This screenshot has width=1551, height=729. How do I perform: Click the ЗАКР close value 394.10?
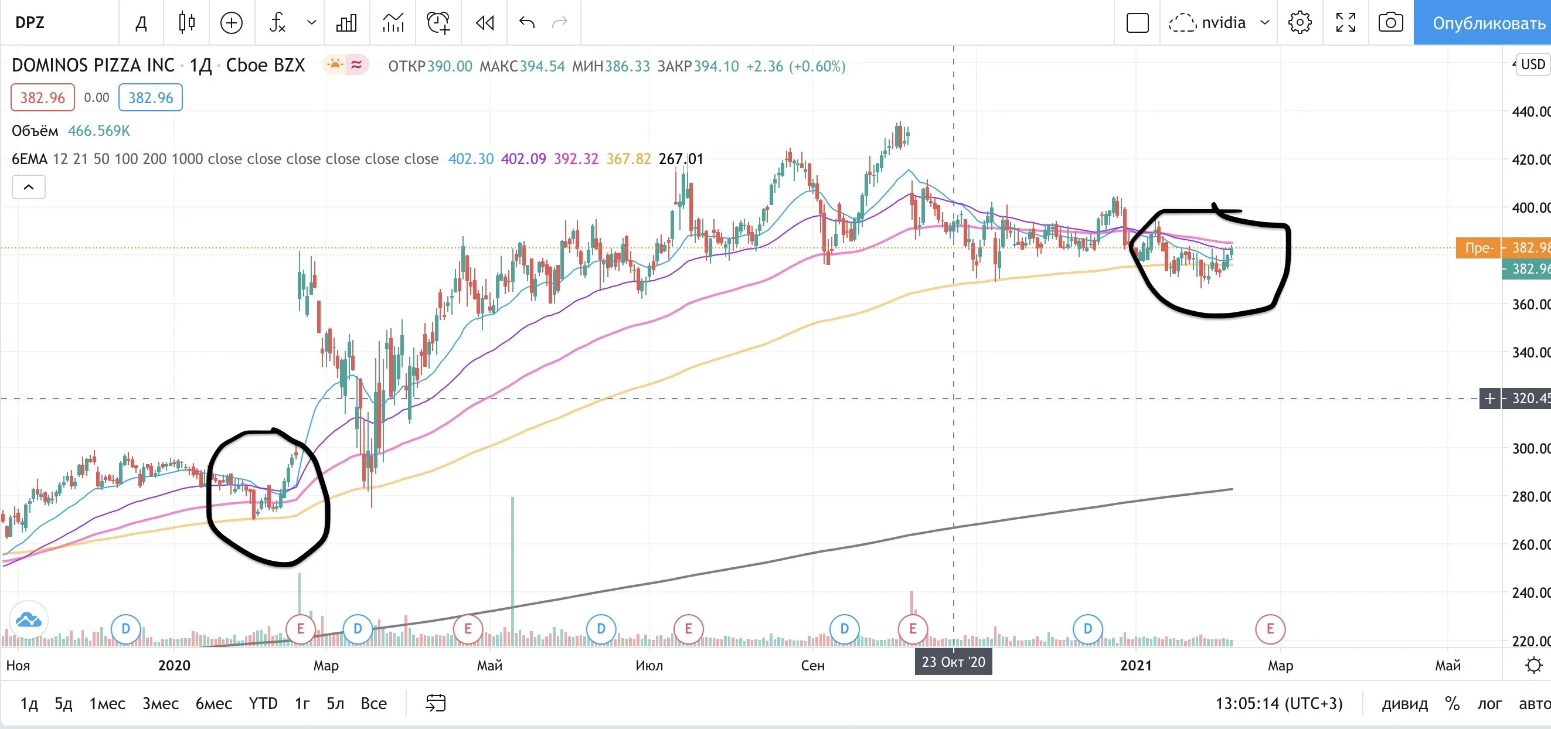coord(716,66)
